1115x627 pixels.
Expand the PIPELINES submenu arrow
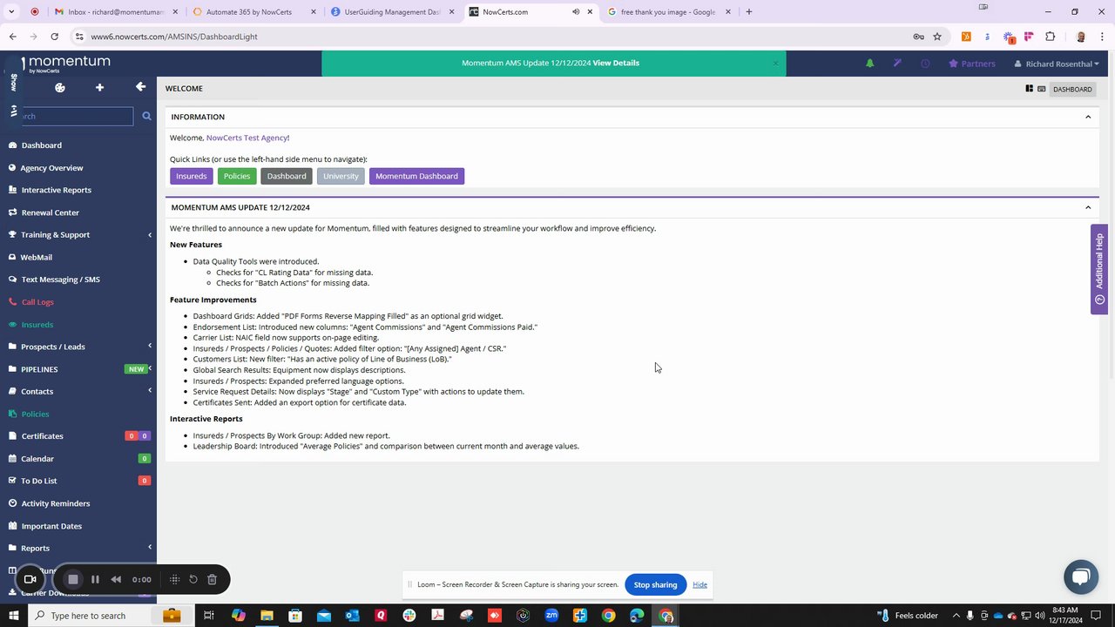point(150,368)
